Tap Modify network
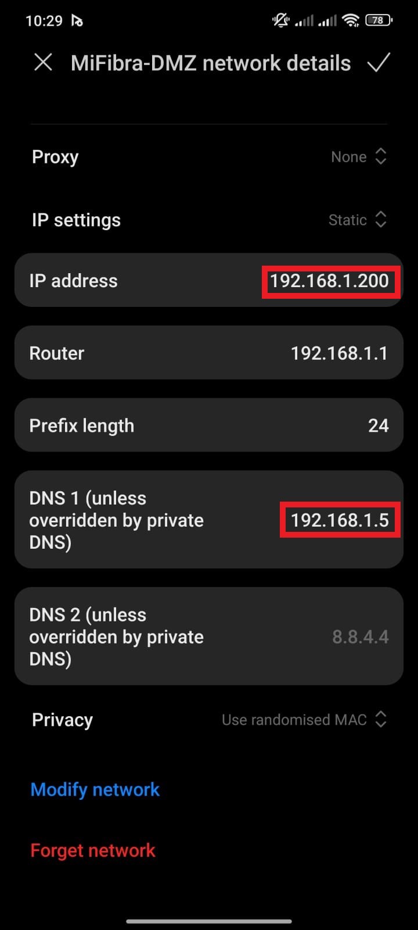418x930 pixels. pyautogui.click(x=95, y=789)
